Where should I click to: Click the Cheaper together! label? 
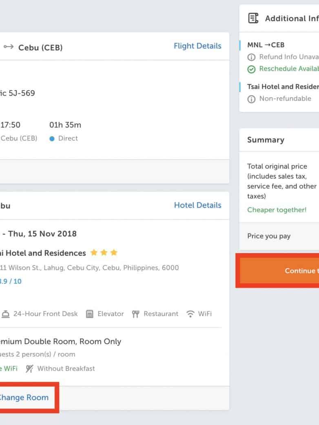[x=277, y=210]
